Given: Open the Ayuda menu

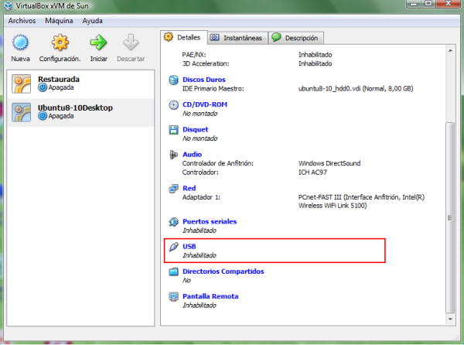Looking at the screenshot, I should [x=92, y=20].
